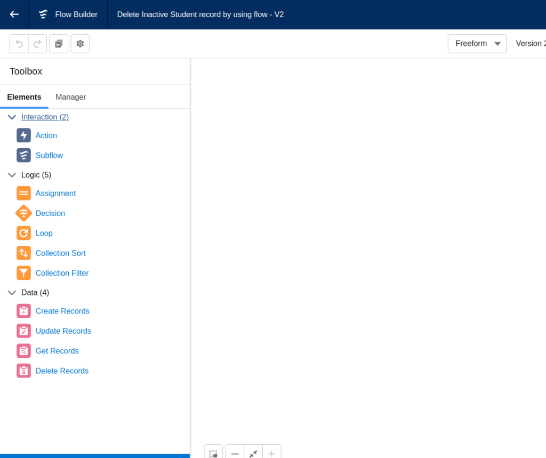Click the redo button in toolbar
Screen dimensions: 546x458
click(x=37, y=44)
